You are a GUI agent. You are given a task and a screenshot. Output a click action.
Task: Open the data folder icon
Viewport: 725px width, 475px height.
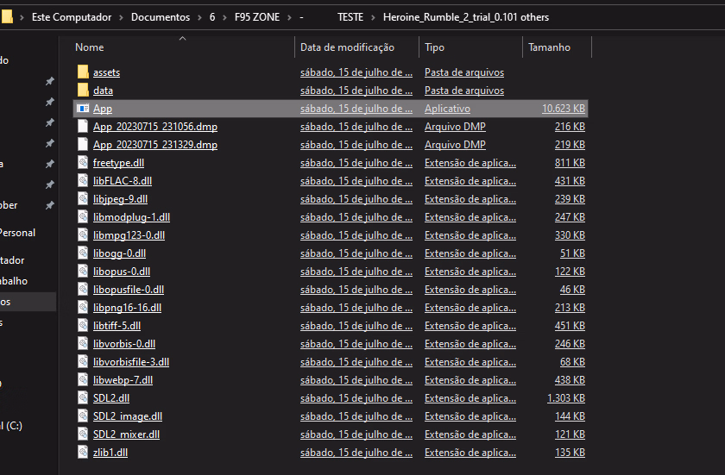83,90
